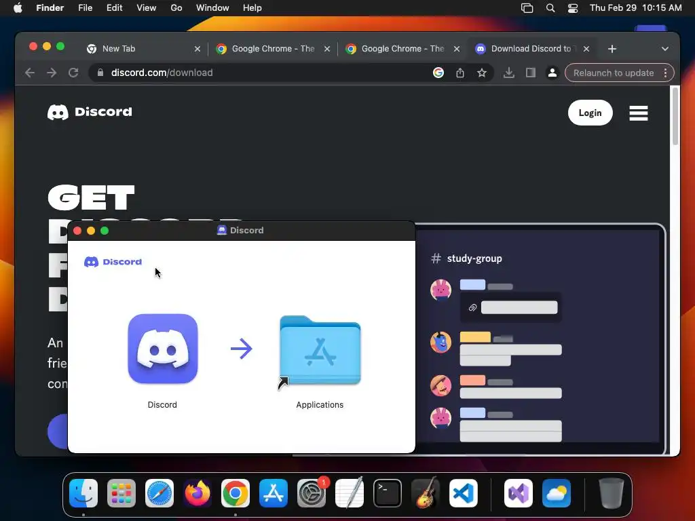
Task: Click Chrome icon in the Dock
Action: [x=236, y=493]
